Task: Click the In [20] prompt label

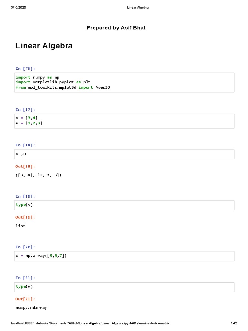Action: [x=26, y=247]
